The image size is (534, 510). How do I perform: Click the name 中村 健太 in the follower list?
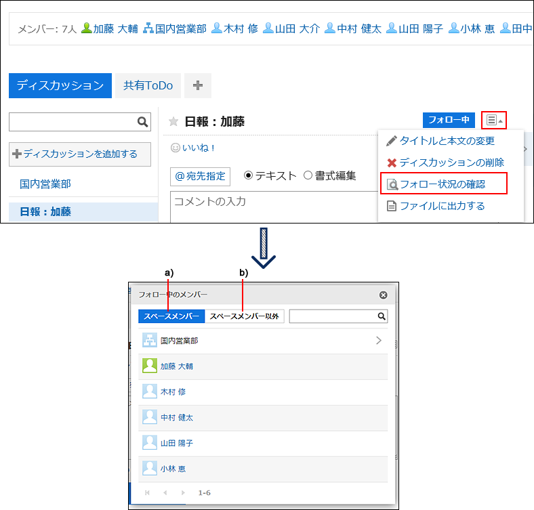coord(177,417)
